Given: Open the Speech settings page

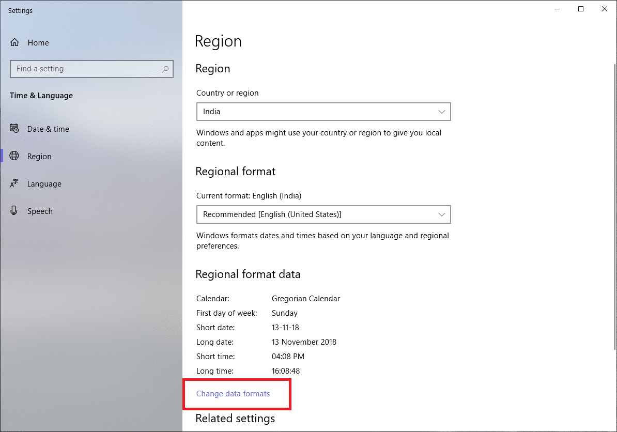Looking at the screenshot, I should coord(91,211).
